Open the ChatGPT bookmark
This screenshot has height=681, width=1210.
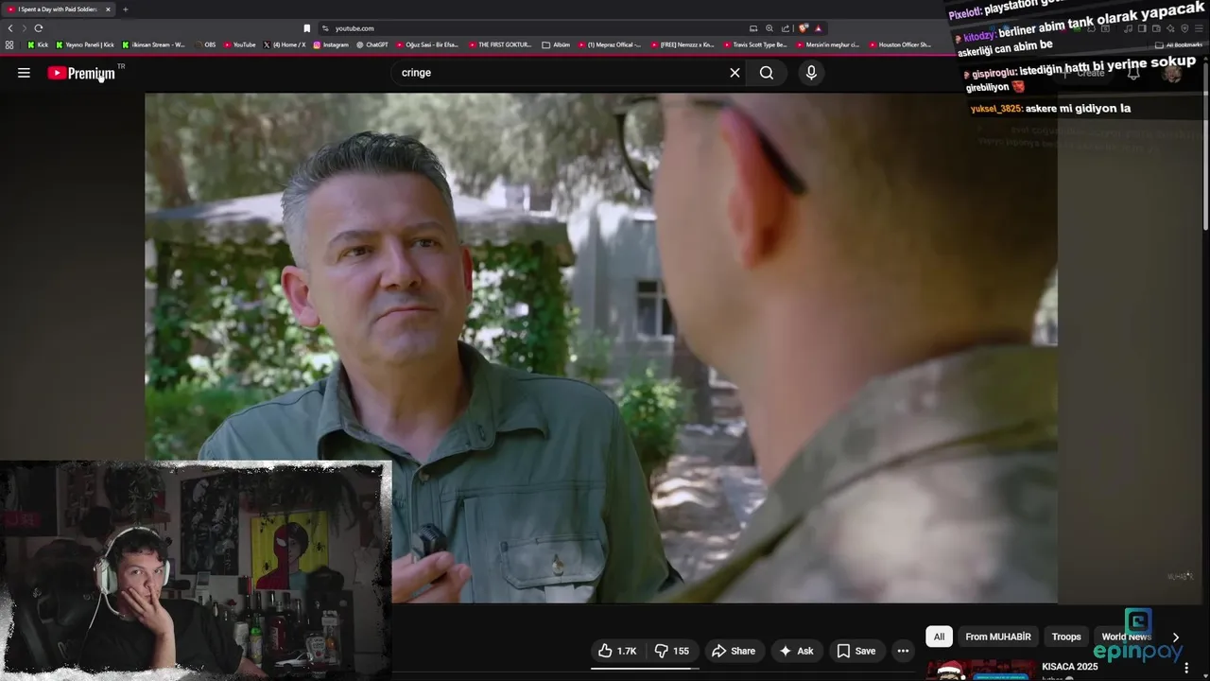point(372,44)
